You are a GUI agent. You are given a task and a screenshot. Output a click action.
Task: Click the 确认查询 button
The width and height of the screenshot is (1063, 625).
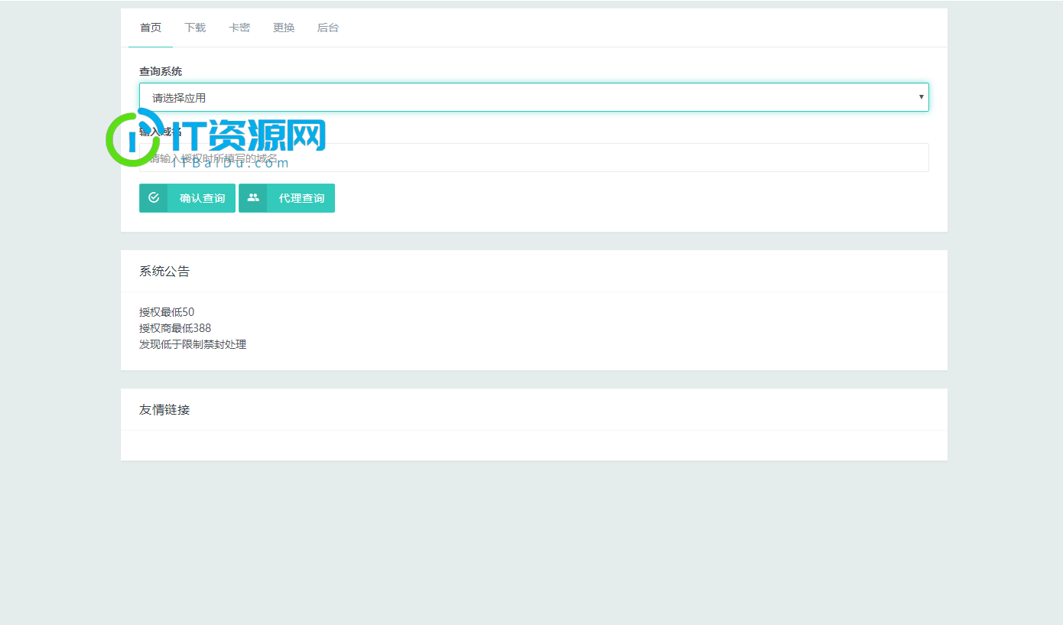(x=187, y=198)
